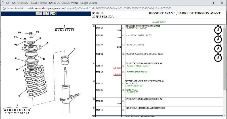Click stopwatch icon for part 5002 T1

[218, 57]
